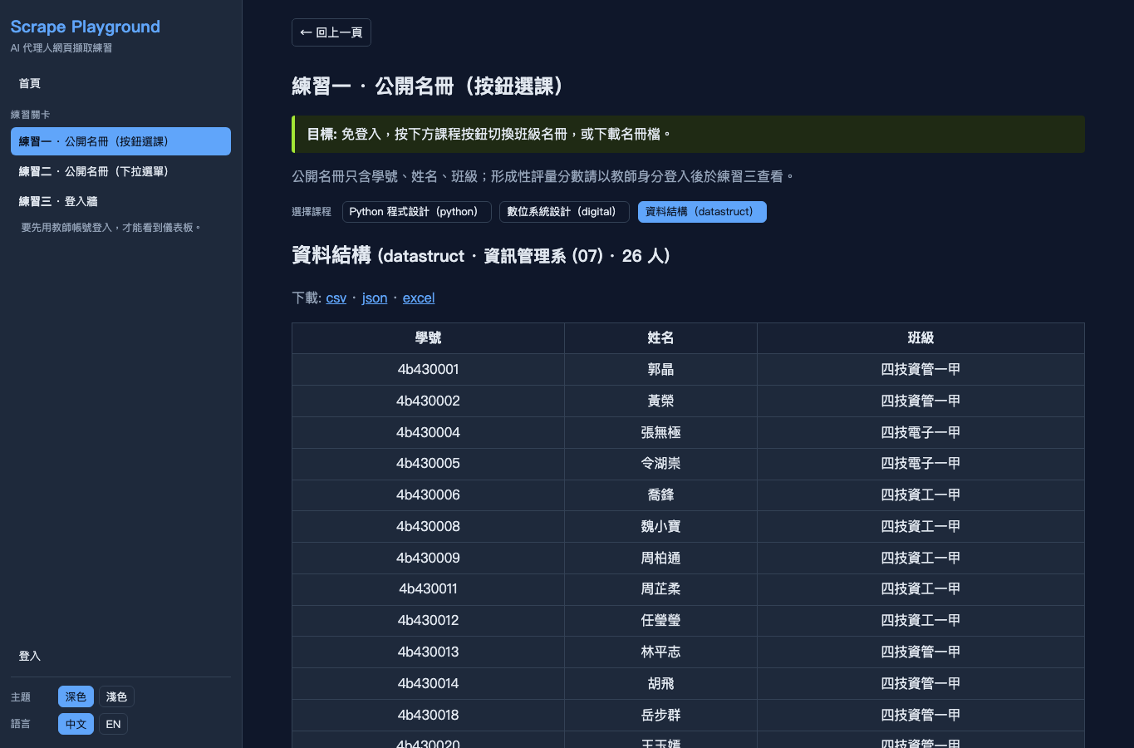
Task: Select student ID 4b430011
Action: click(x=428, y=588)
